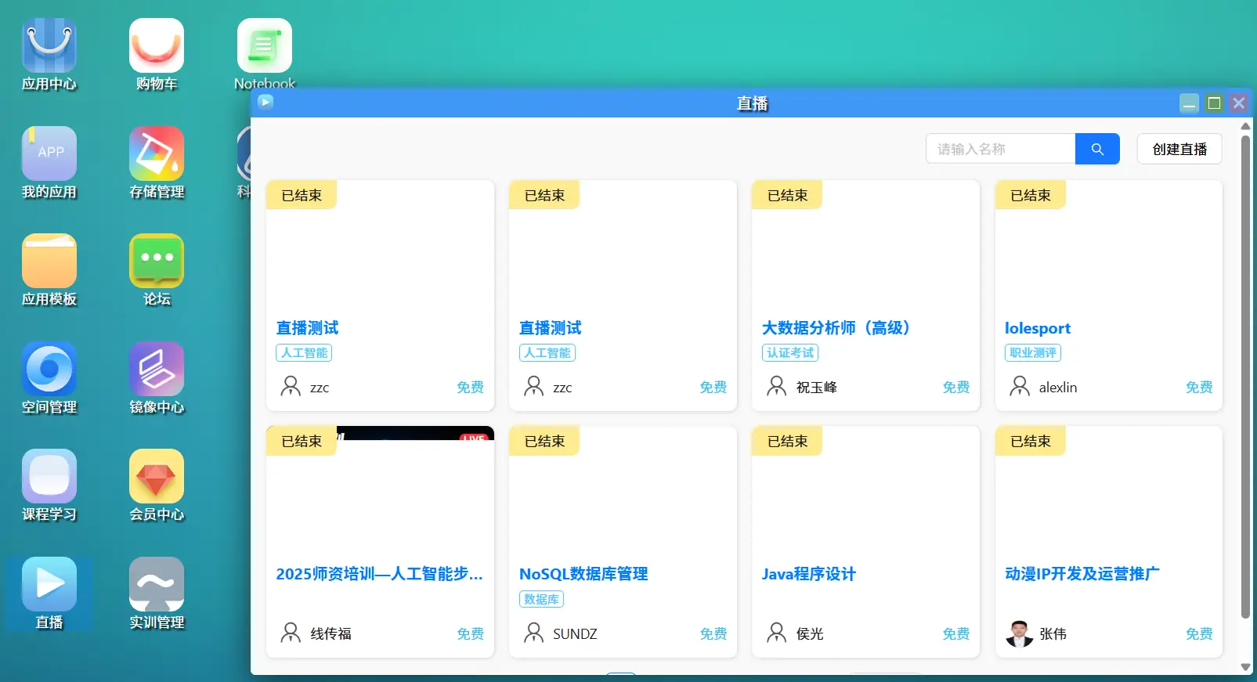Click the blue search magnifier button
The height and width of the screenshot is (682, 1257).
point(1097,149)
